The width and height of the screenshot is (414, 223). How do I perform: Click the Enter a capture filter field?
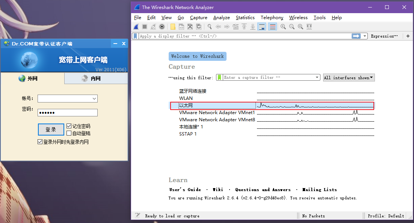268,77
